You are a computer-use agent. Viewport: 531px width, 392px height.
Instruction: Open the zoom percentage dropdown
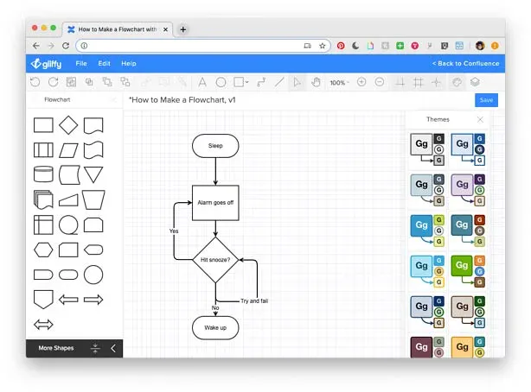[x=338, y=82]
